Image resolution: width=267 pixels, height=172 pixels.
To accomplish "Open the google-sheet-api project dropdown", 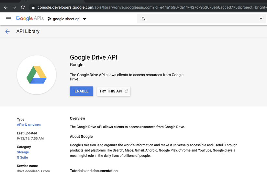I will point(67,19).
